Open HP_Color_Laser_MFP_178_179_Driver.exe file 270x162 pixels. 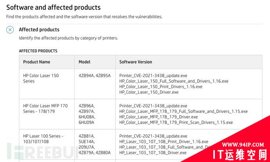(158, 117)
